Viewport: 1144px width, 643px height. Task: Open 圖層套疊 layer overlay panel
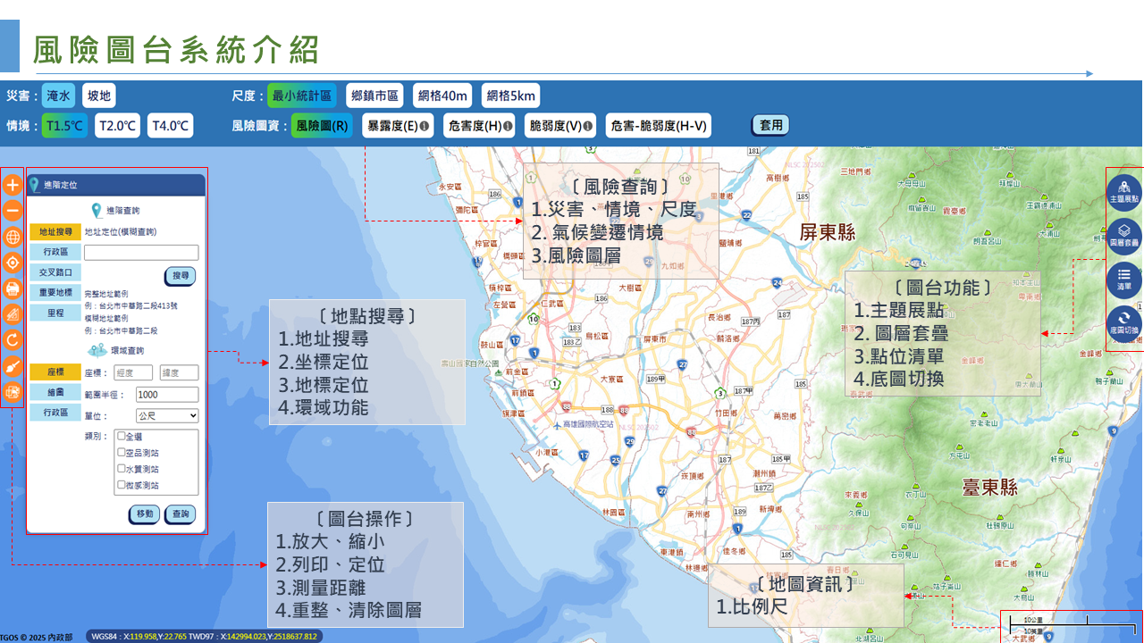click(x=1123, y=235)
